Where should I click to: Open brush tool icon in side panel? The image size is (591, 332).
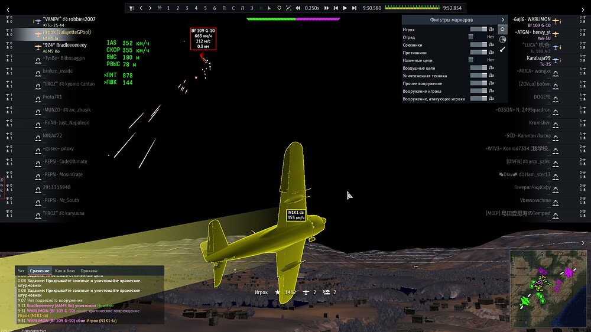502,49
